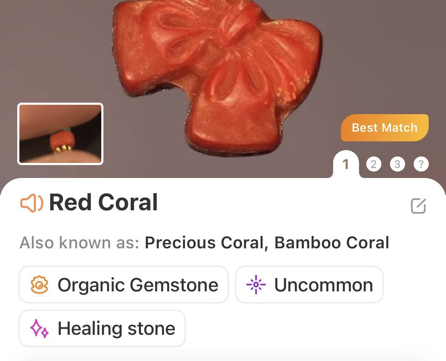Play the Red Coral name pronunciation

click(x=32, y=203)
